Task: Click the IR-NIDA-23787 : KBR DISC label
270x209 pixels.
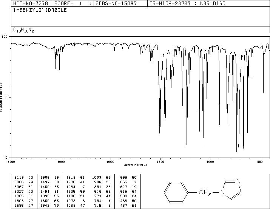Action: pyautogui.click(x=187, y=3)
